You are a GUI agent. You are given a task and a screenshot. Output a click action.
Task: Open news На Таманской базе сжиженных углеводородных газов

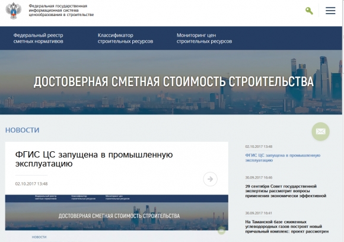287,227
